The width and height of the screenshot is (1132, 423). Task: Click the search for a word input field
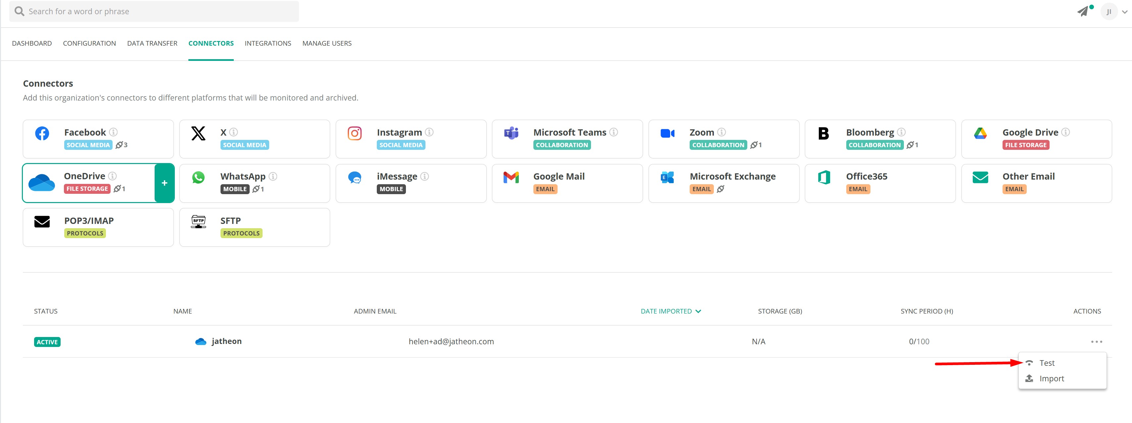coord(154,11)
